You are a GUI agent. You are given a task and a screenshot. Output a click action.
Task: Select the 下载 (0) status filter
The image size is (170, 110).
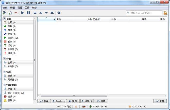(x=18, y=26)
